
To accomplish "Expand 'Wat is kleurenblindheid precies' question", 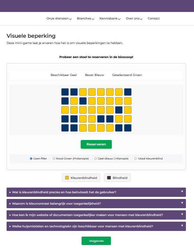I will click(96, 192).
